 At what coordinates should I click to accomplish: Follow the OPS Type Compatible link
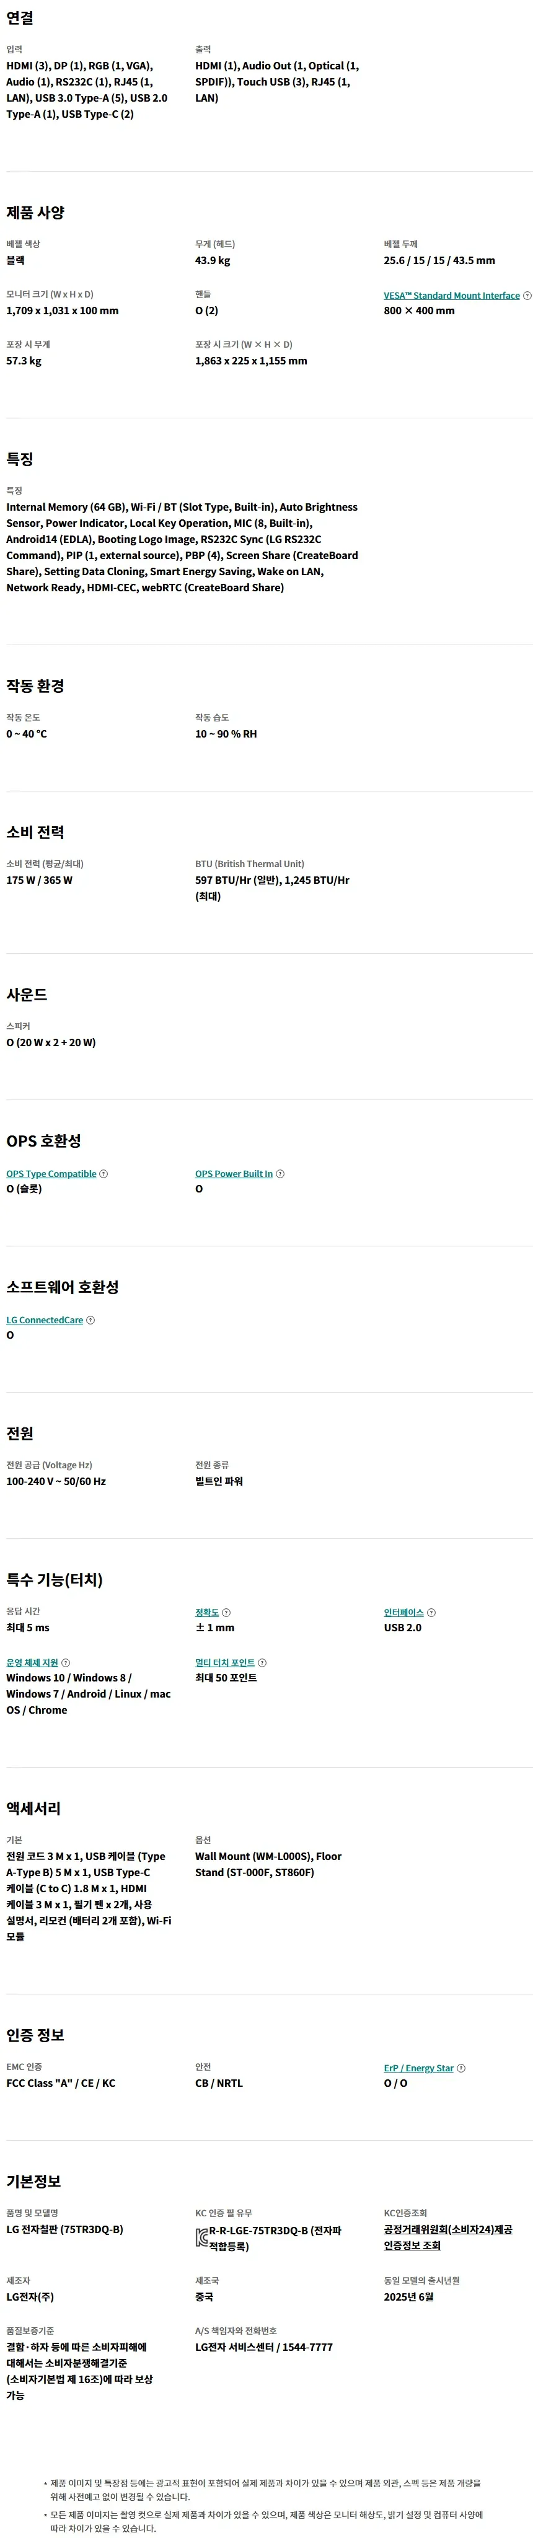(51, 1173)
